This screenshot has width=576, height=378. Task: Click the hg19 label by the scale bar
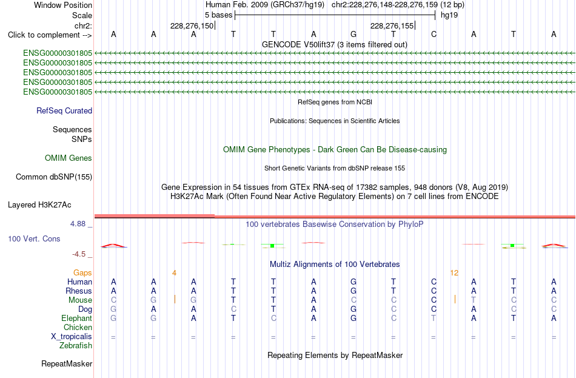pos(449,15)
